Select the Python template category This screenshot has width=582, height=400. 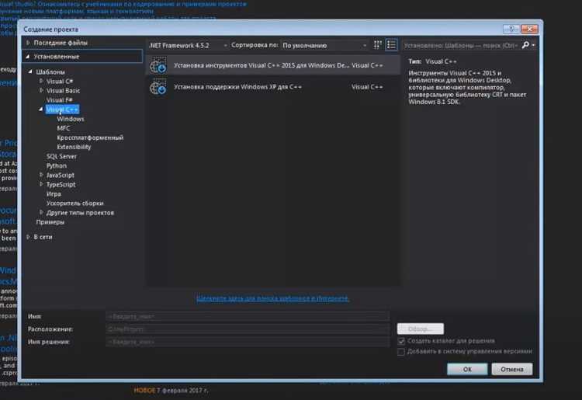click(x=57, y=165)
